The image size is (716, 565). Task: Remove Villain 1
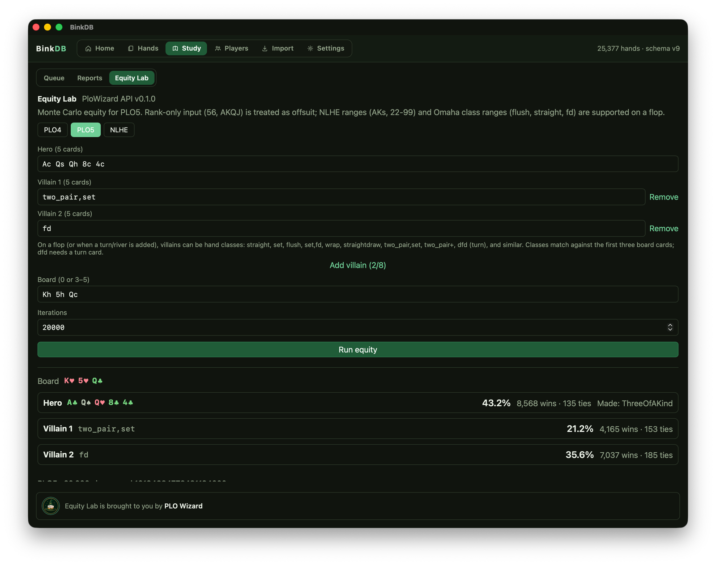(664, 197)
